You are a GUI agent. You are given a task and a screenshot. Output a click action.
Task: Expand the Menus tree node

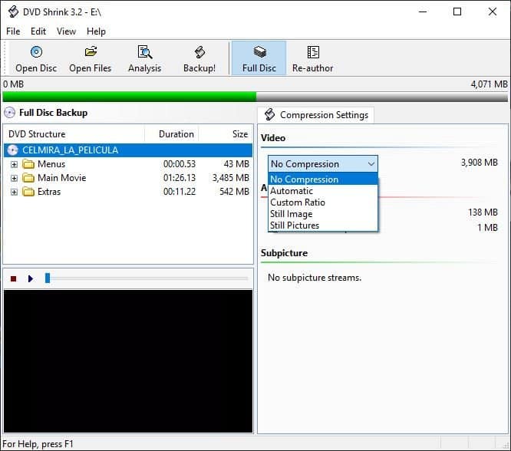point(14,164)
